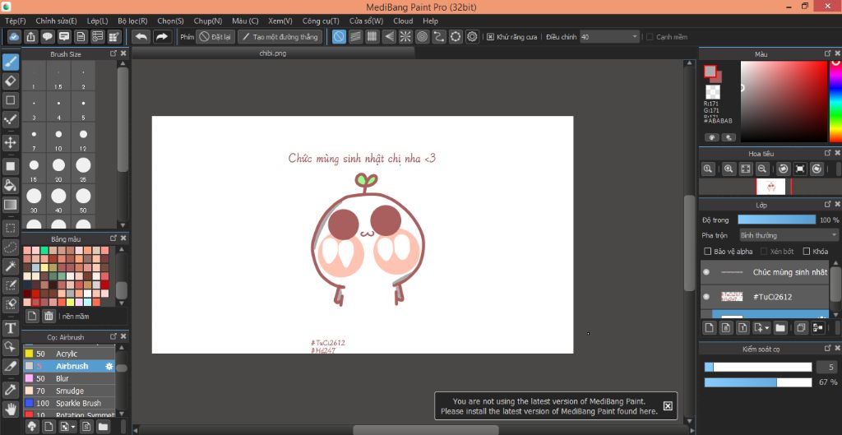Select the Brush tool in left toolbar

pyautogui.click(x=10, y=62)
